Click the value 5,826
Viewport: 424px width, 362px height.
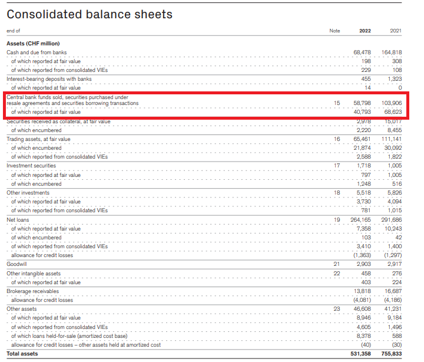click(395, 193)
